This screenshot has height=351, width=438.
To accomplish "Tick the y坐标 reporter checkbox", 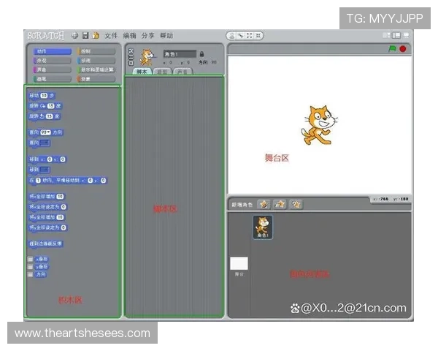I will [31, 267].
